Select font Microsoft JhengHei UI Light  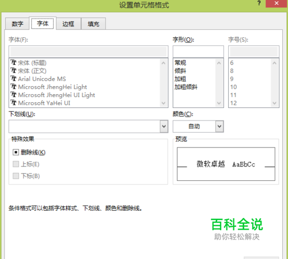[56, 95]
